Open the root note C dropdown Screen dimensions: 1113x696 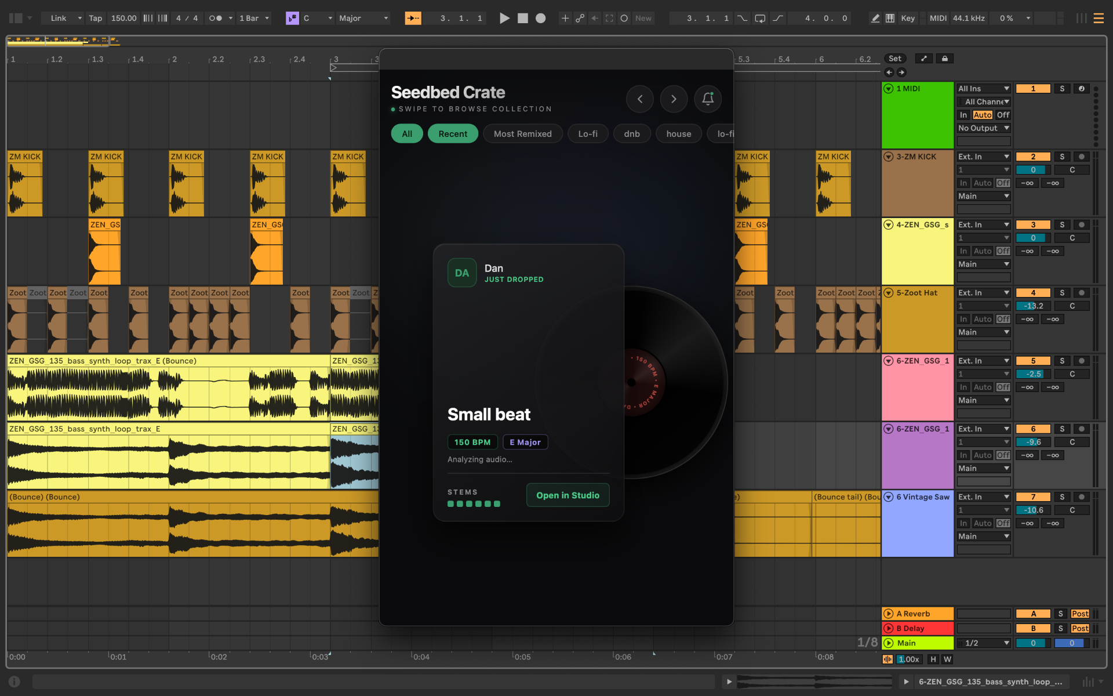pos(318,18)
